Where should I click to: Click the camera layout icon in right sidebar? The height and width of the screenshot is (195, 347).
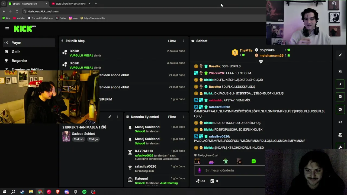[340, 135]
